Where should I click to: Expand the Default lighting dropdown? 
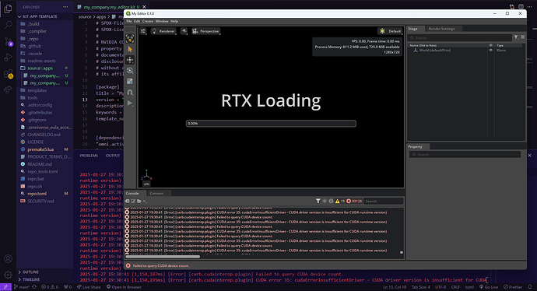click(390, 31)
